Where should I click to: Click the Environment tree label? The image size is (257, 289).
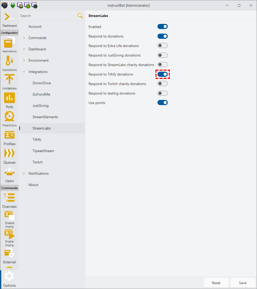(38, 60)
